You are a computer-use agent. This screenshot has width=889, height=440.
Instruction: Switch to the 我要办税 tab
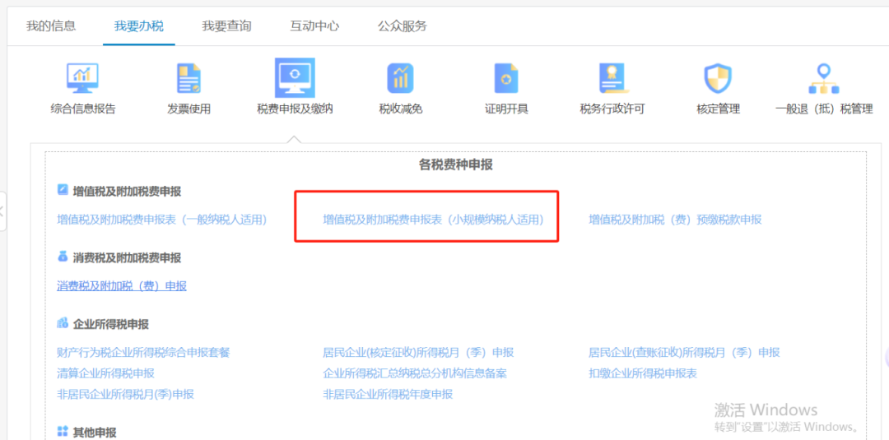pos(139,26)
